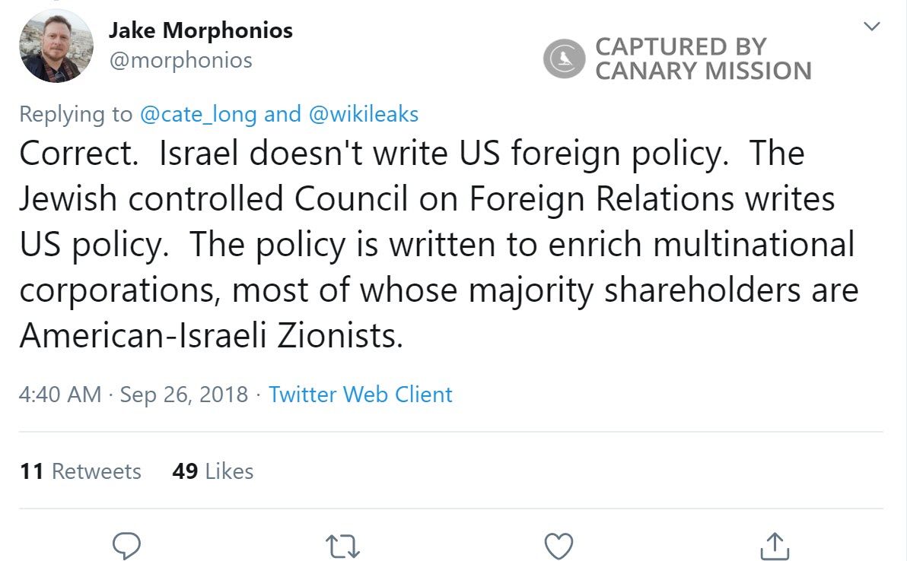The width and height of the screenshot is (907, 561).
Task: Retweet the post via the arrows icon
Action: [343, 544]
